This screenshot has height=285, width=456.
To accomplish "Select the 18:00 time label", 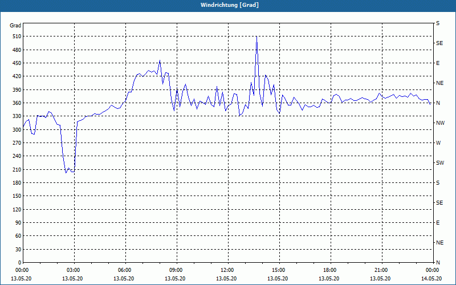I will (x=331, y=270).
